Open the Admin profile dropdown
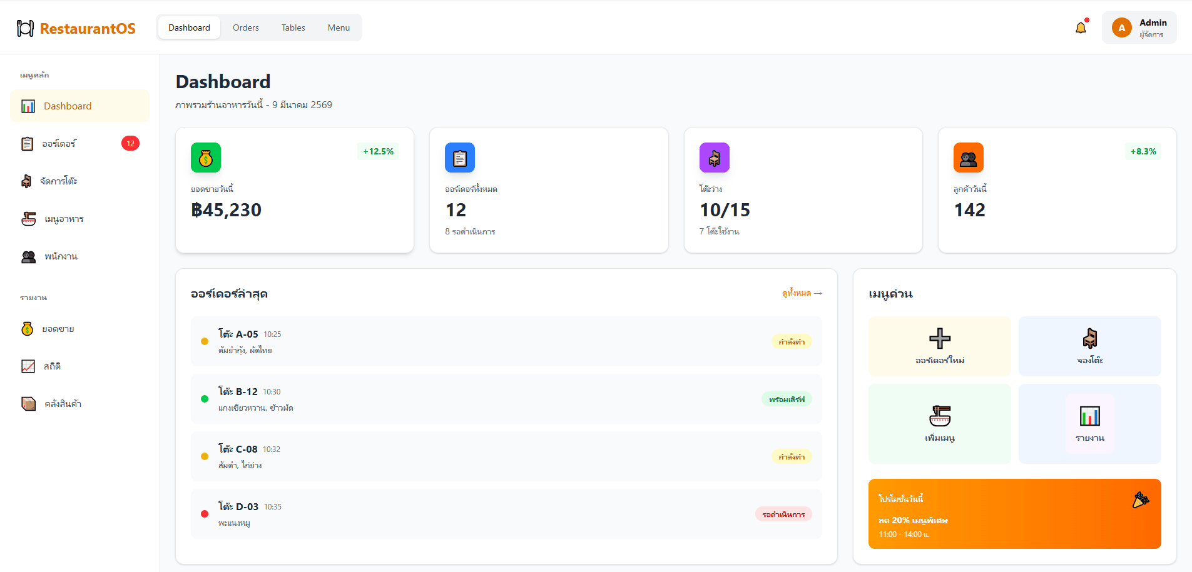 pyautogui.click(x=1139, y=27)
